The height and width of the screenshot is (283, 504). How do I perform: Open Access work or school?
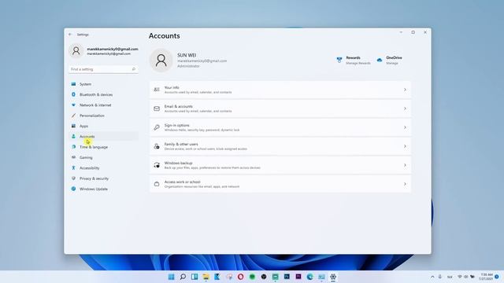click(x=280, y=184)
